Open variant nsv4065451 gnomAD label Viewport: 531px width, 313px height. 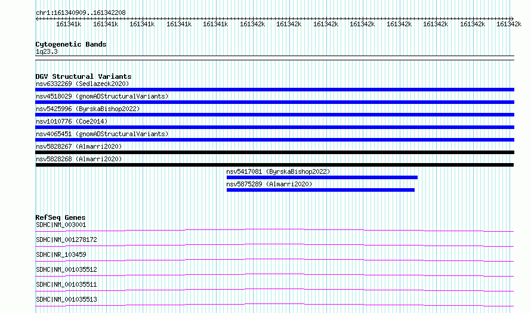[x=102, y=134]
